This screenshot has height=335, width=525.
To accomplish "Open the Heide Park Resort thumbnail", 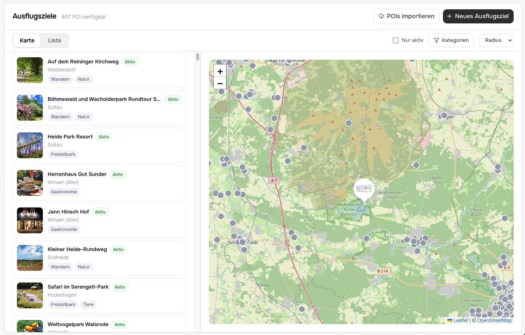I will (30, 145).
